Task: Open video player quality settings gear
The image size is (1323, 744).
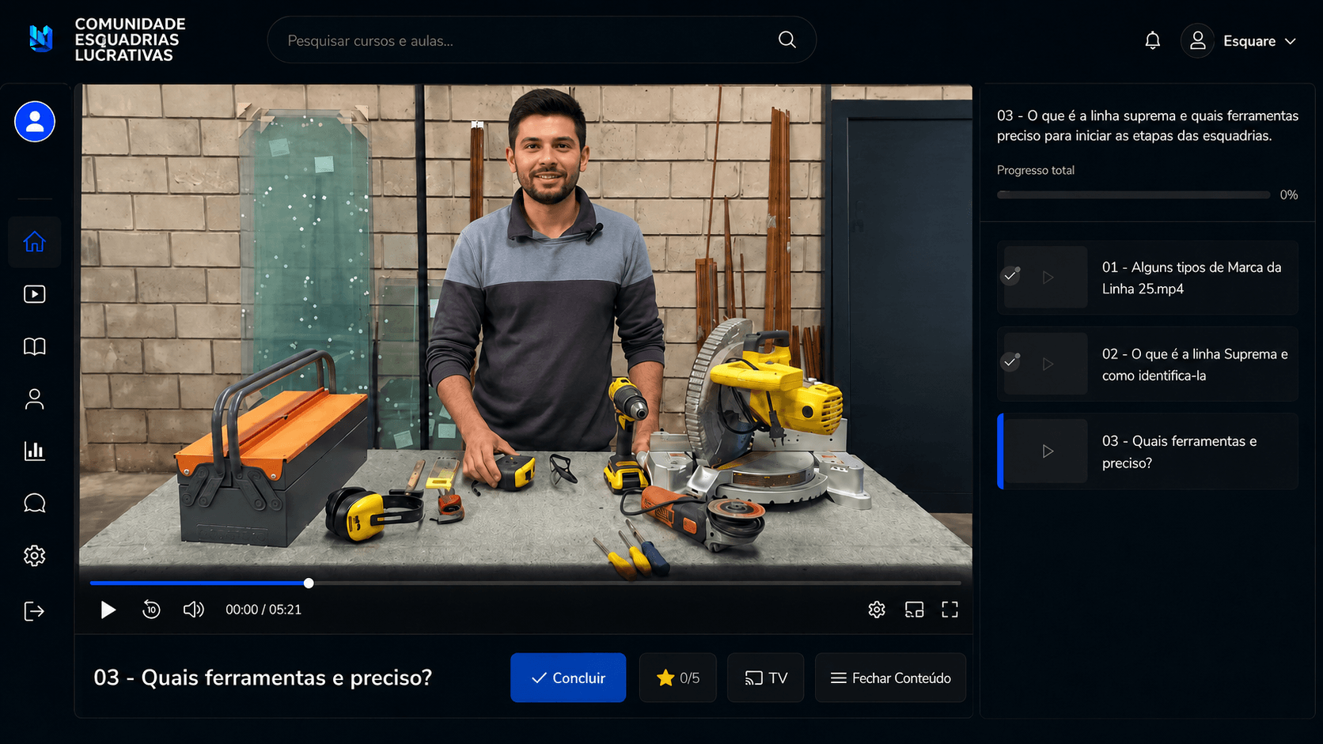Action: coord(877,610)
